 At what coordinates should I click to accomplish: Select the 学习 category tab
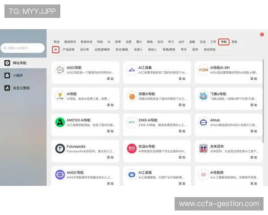pyautogui.click(x=171, y=42)
